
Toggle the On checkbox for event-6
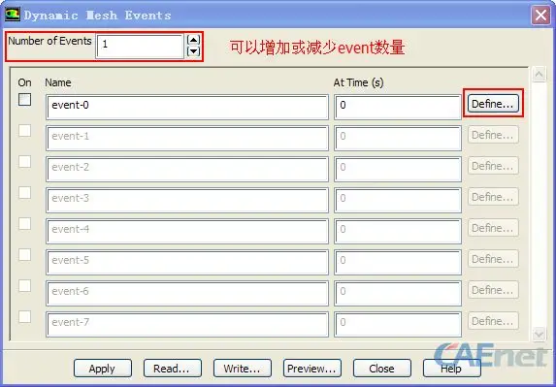point(25,285)
